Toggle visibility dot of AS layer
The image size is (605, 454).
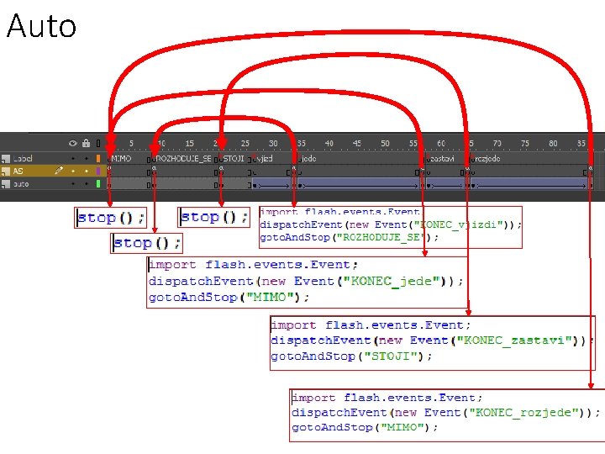tap(73, 171)
